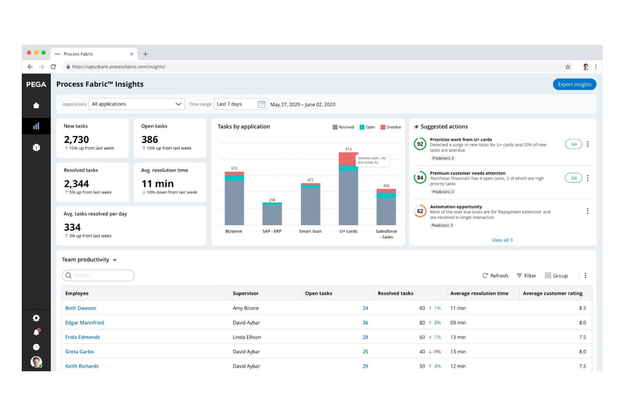
Task: Sort by the Open tasks column header
Action: click(x=338, y=293)
